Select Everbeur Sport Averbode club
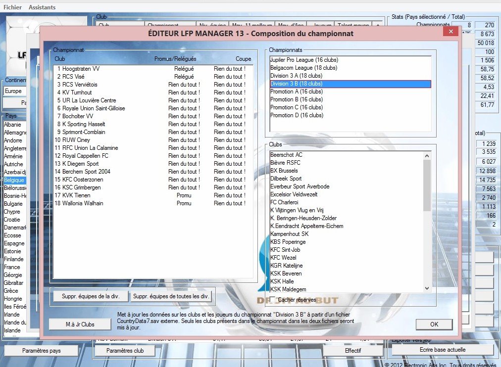501x367 pixels. coord(347,186)
